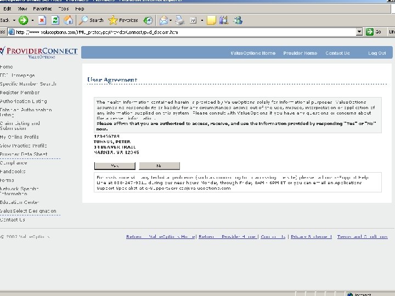Click Return to ValueOptions Home footer link
The width and height of the screenshot is (395, 296).
[160, 237]
